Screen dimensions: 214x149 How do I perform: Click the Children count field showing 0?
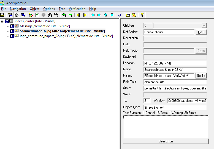point(148,26)
